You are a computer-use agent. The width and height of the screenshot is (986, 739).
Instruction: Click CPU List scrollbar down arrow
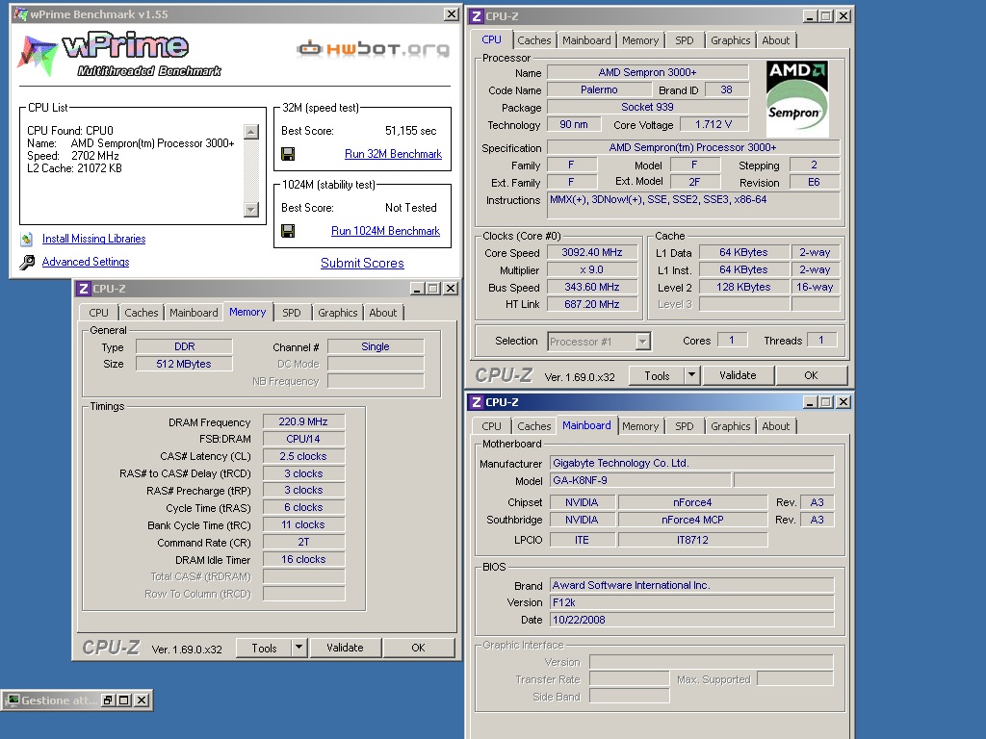pos(251,209)
